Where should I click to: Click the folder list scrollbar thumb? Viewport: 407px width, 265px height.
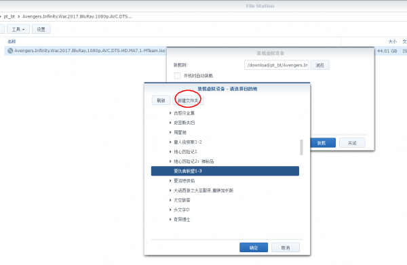(x=301, y=147)
